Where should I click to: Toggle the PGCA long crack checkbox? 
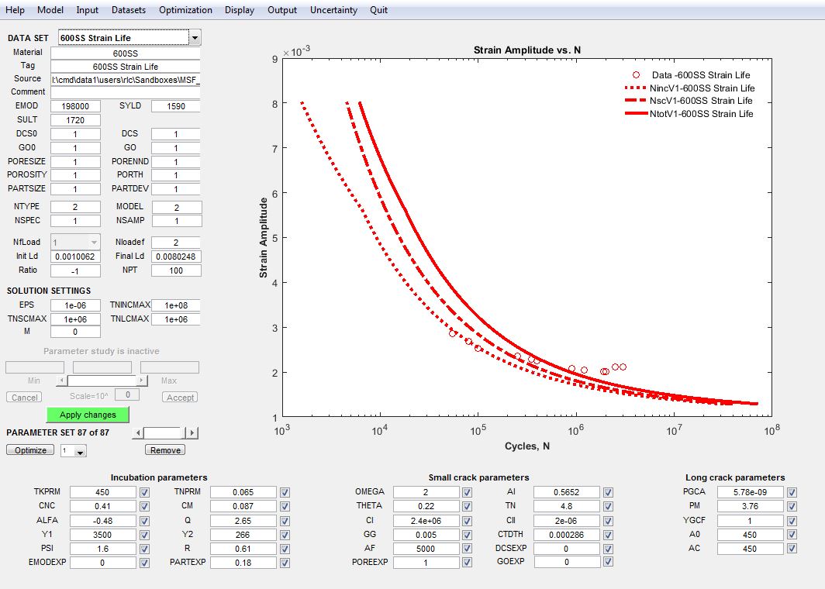(x=792, y=492)
